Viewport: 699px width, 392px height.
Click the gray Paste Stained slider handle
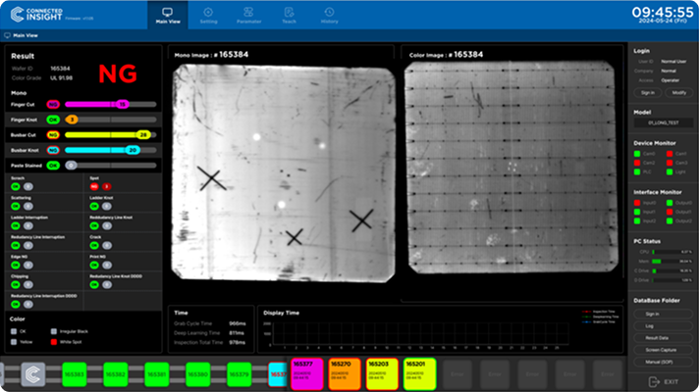[x=71, y=166]
